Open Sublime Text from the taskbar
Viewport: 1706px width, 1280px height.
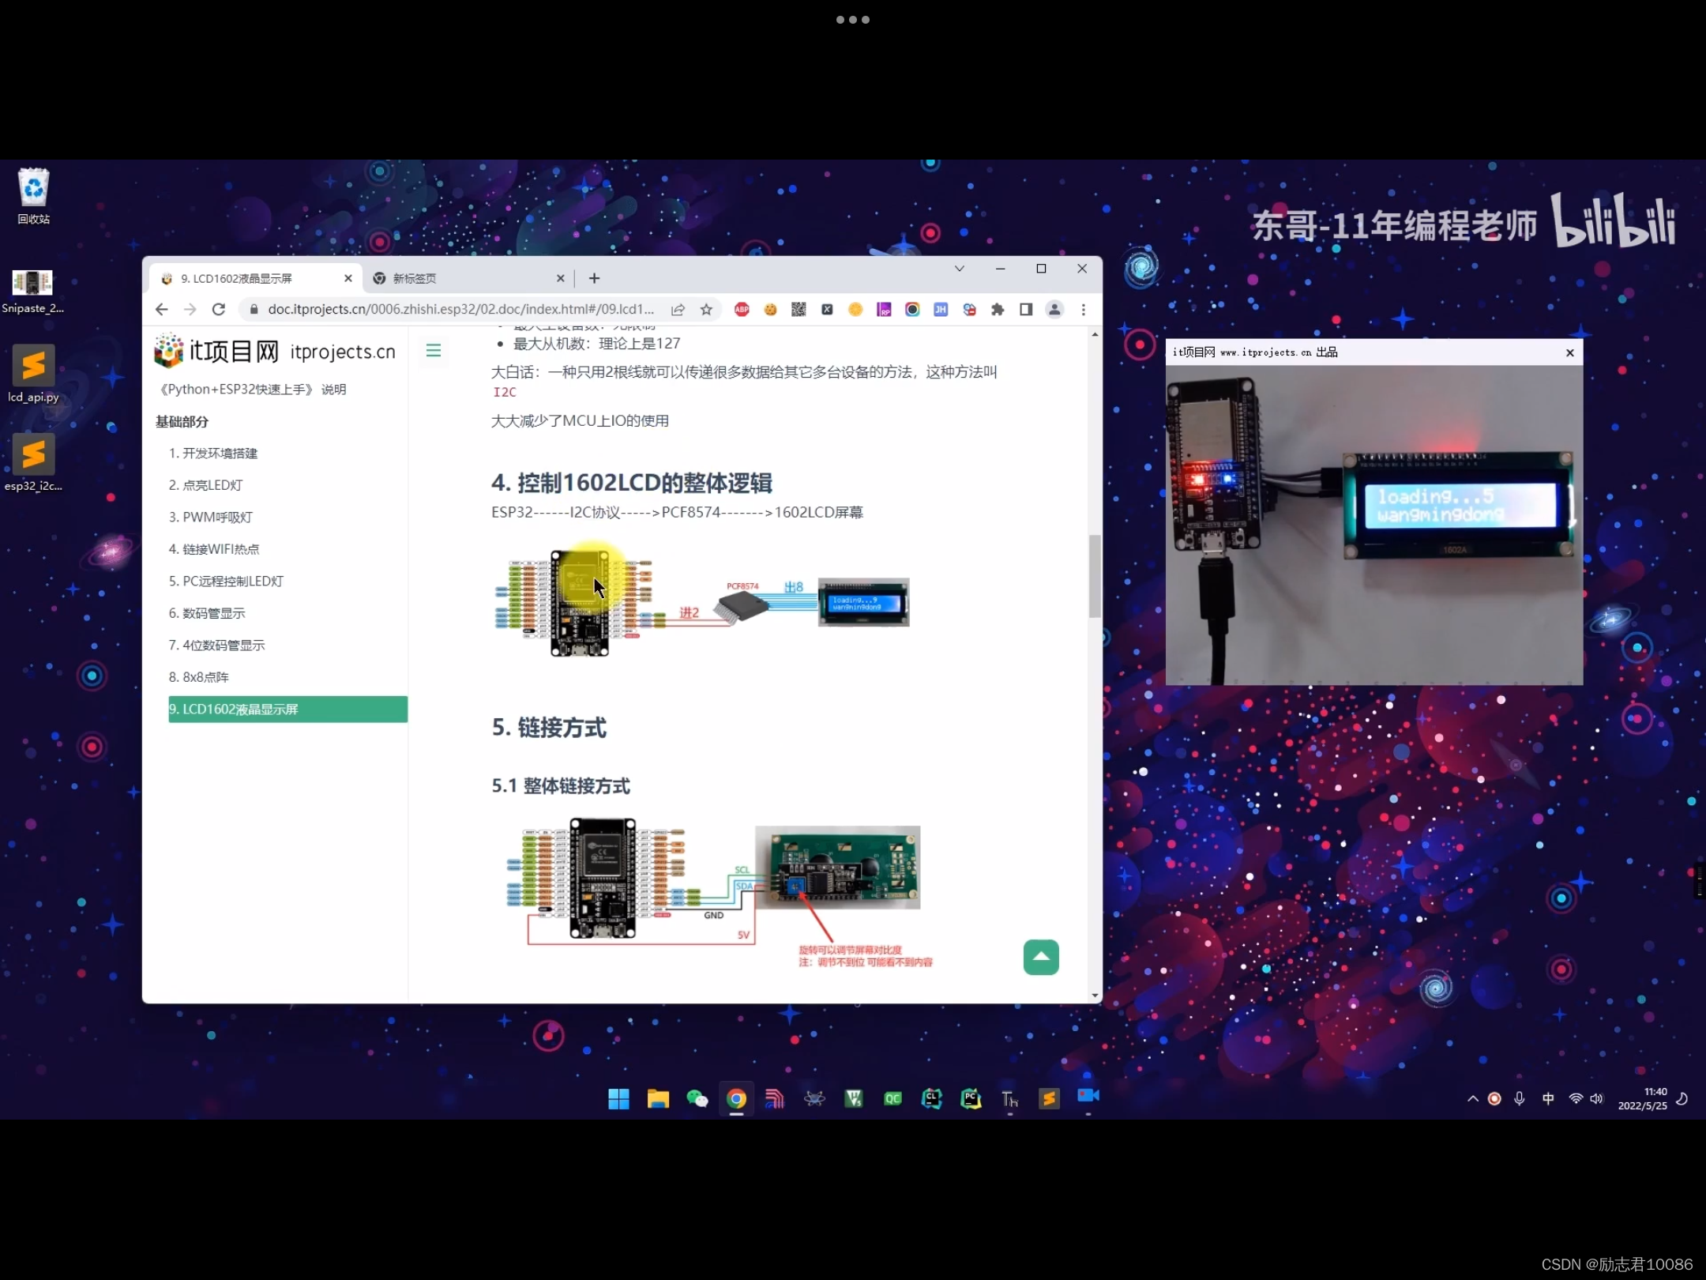pyautogui.click(x=1049, y=1098)
